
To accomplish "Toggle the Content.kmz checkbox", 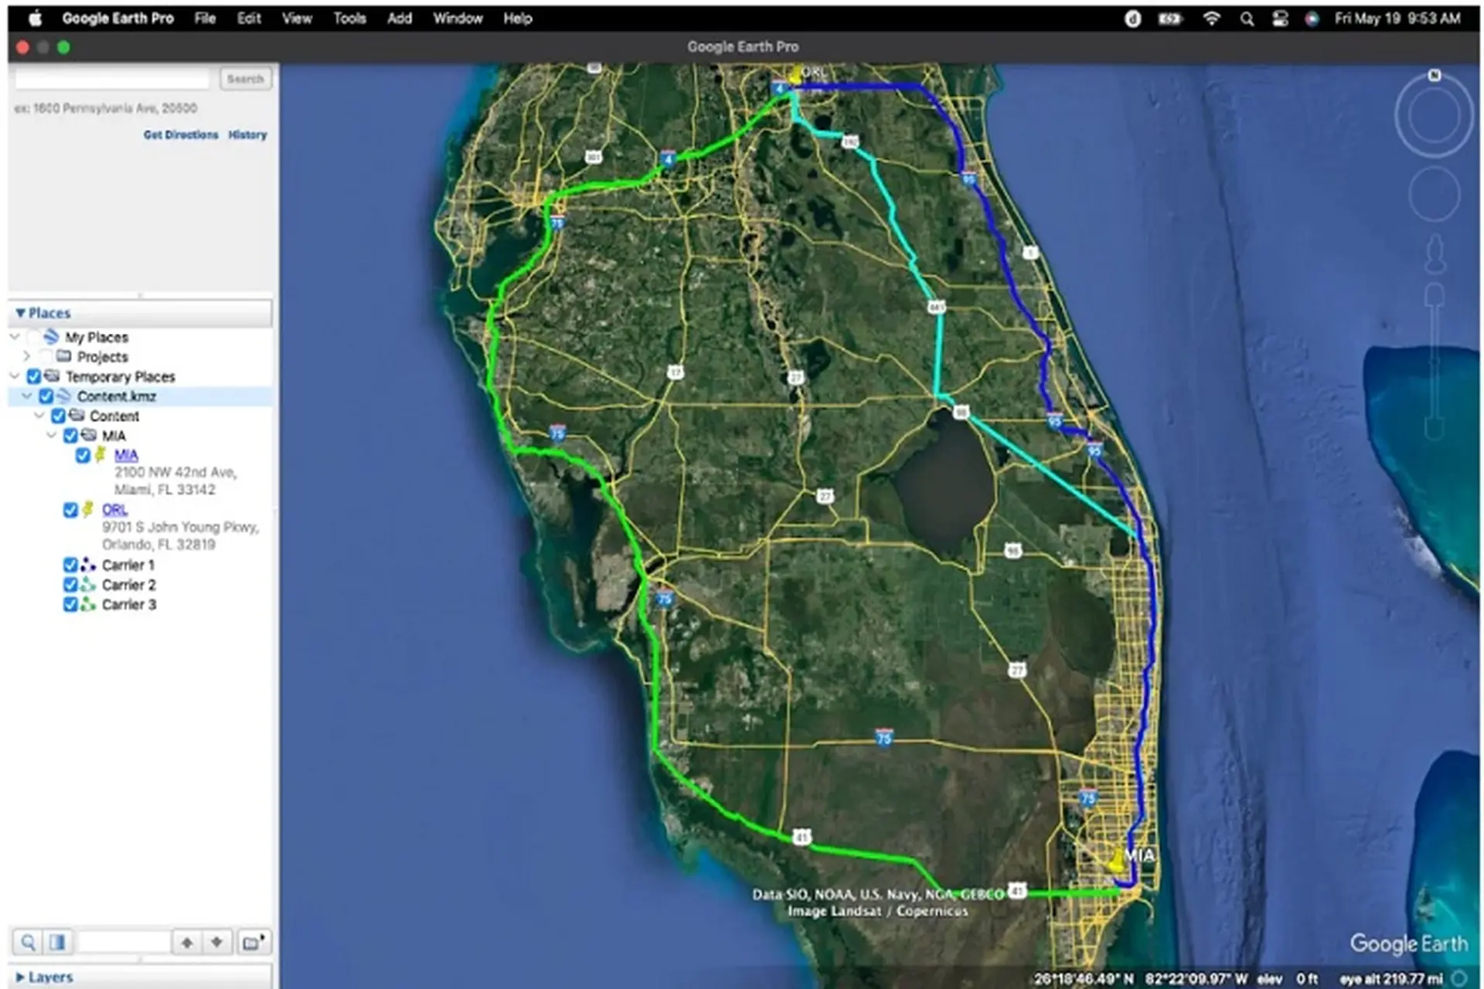I will click(46, 396).
